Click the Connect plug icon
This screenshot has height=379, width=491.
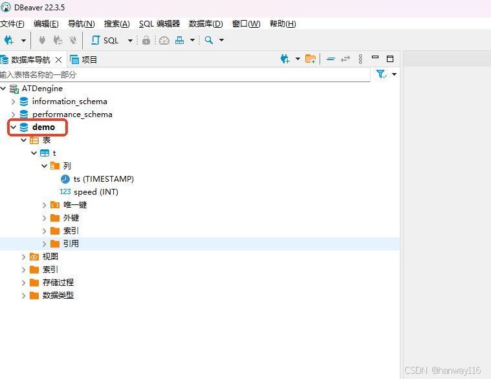pos(42,40)
